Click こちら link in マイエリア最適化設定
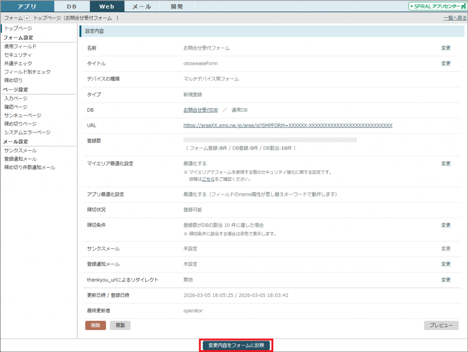 pyautogui.click(x=208, y=179)
